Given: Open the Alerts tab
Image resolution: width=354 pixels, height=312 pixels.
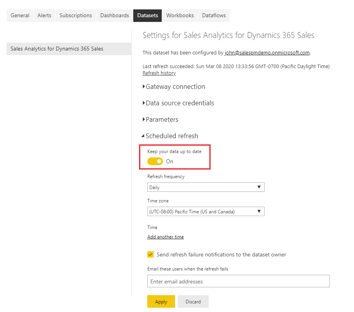Looking at the screenshot, I should click(44, 15).
